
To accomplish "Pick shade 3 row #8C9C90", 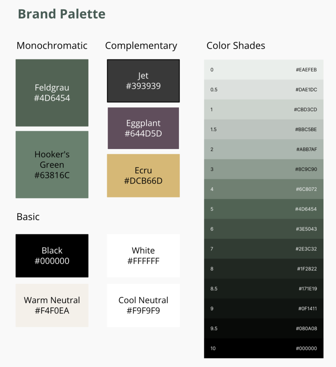I will pyautogui.click(x=264, y=169).
